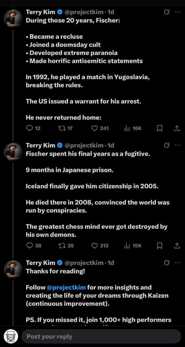Open reply icon with 38 comments
Viewport: 185px width, 347px height.
(x=30, y=246)
